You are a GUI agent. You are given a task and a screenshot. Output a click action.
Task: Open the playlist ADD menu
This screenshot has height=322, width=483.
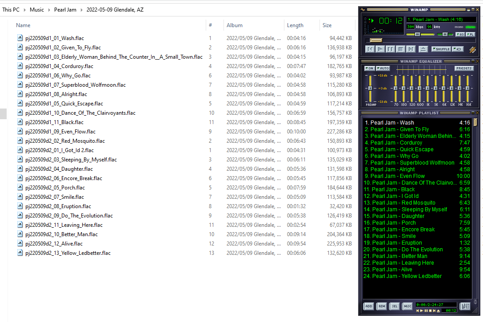[369, 306]
